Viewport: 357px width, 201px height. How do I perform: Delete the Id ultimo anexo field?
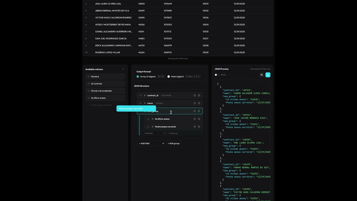(x=199, y=119)
